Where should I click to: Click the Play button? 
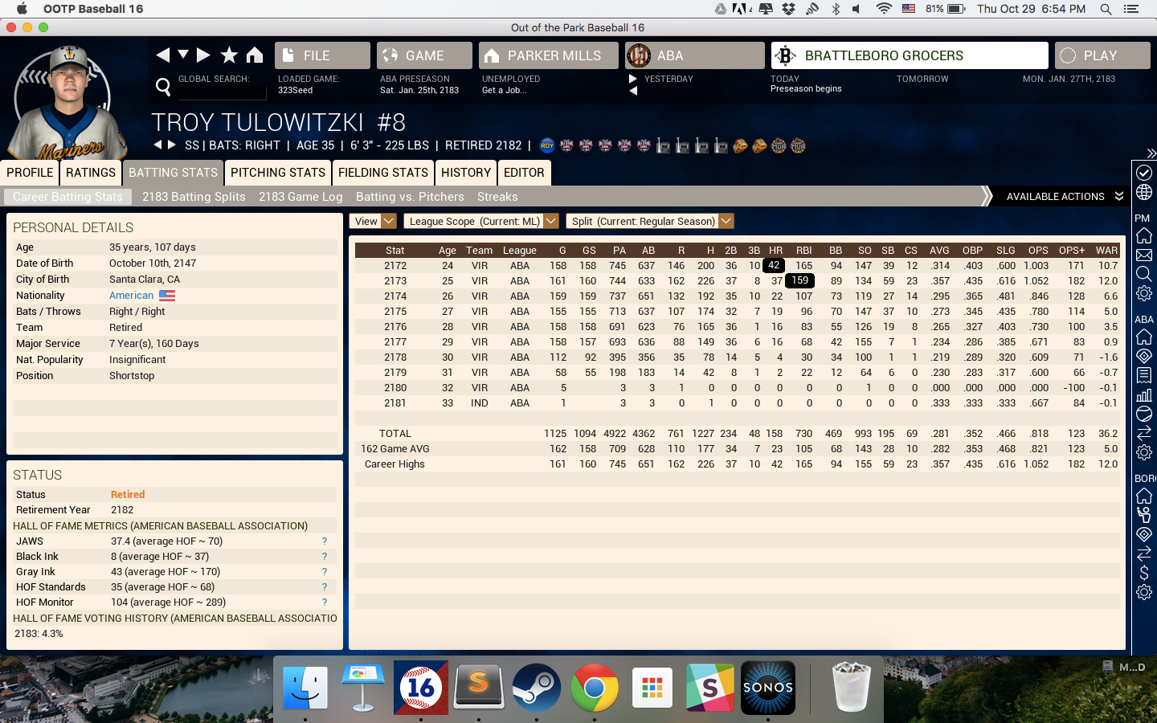(x=1101, y=55)
